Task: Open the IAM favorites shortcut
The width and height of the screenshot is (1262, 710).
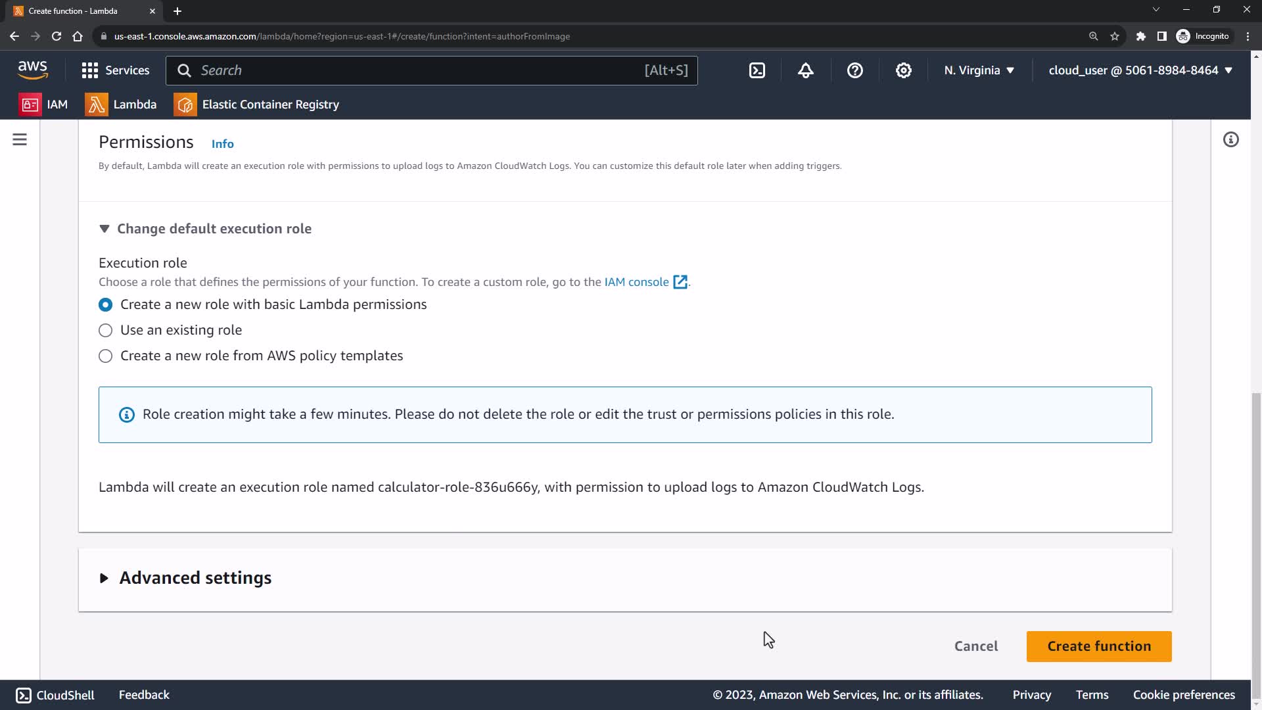Action: tap(43, 105)
